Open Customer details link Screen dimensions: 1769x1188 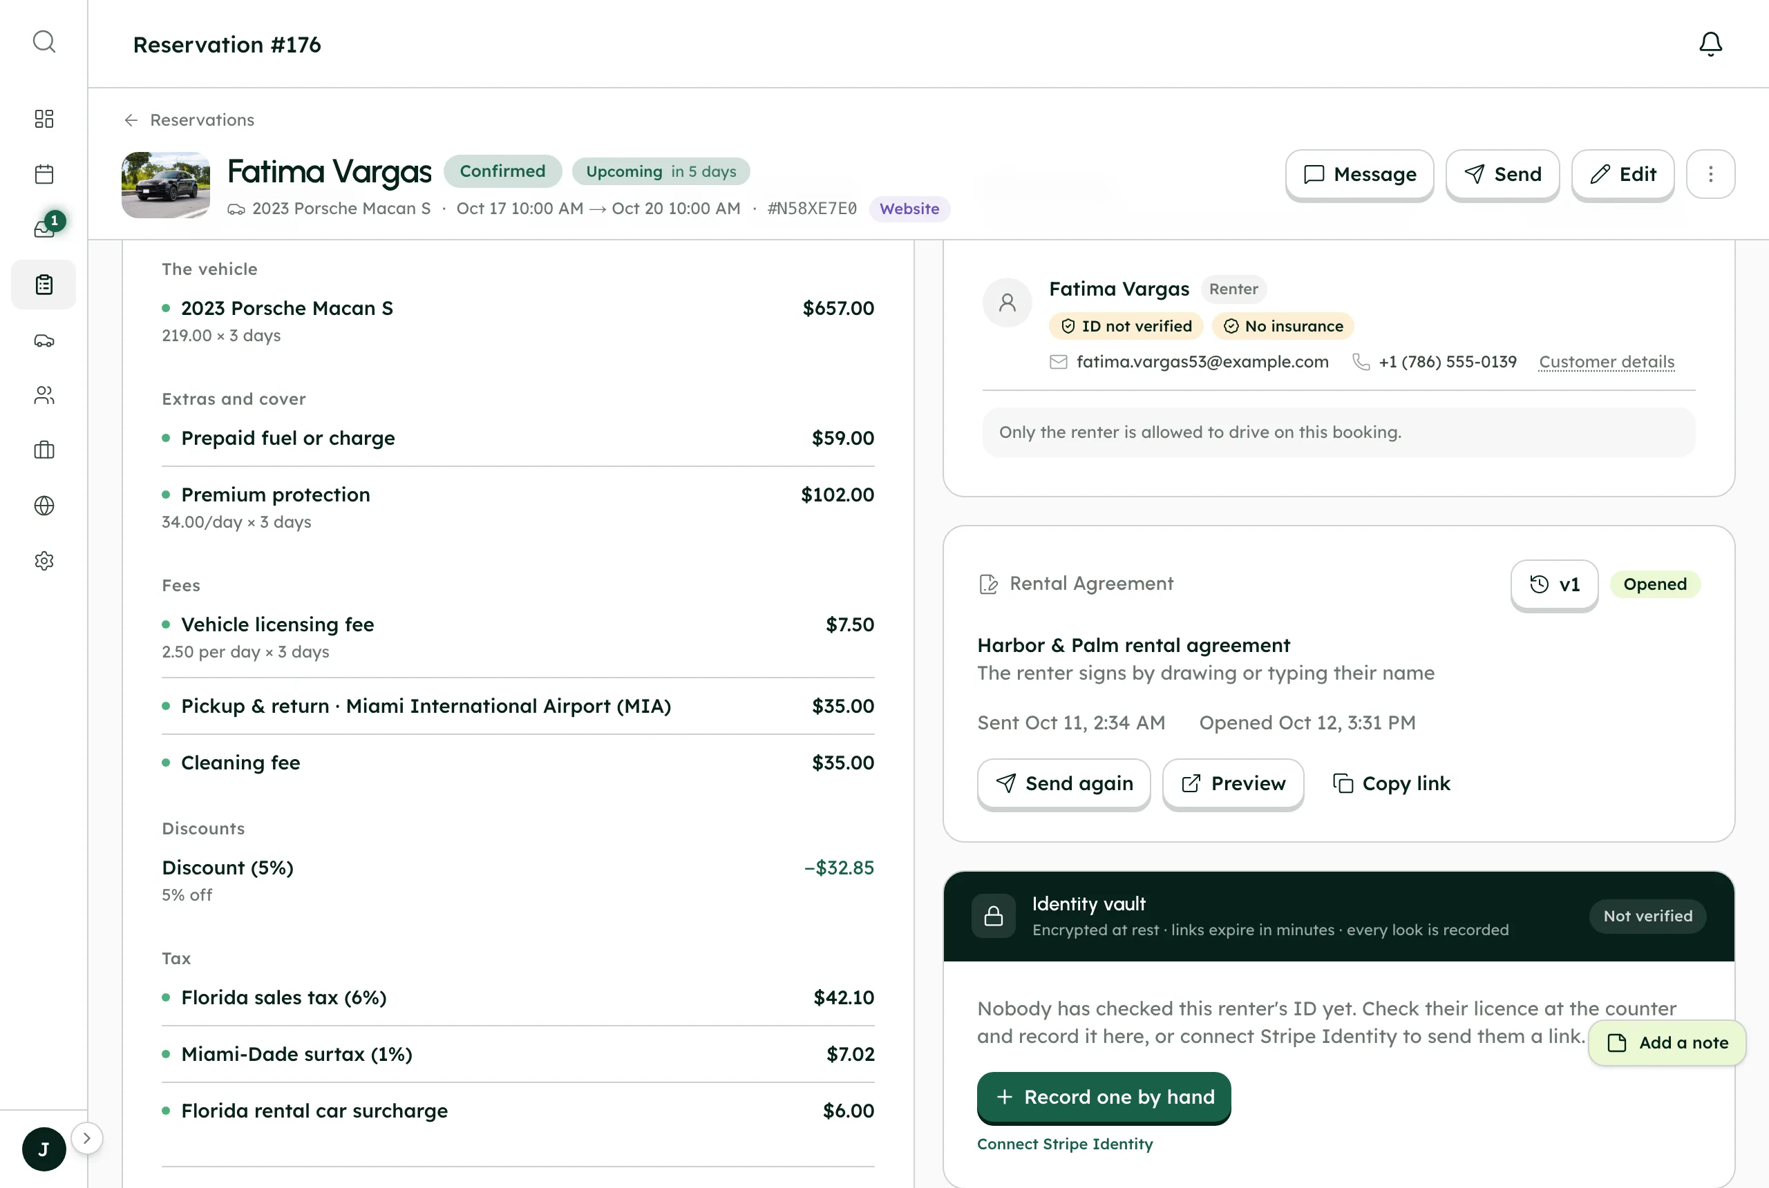tap(1606, 362)
